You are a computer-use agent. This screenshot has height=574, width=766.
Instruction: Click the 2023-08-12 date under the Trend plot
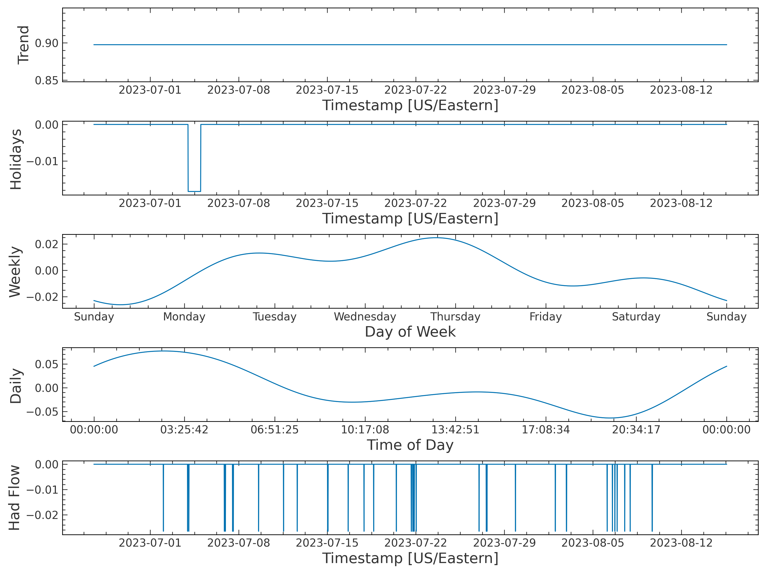tap(681, 90)
